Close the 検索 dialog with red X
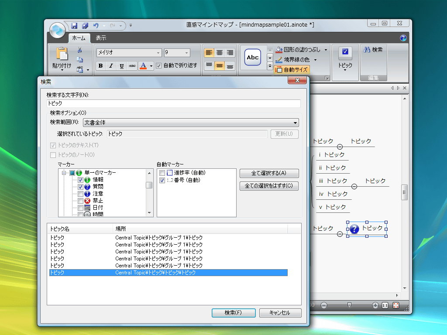The width and height of the screenshot is (447, 335). [297, 80]
